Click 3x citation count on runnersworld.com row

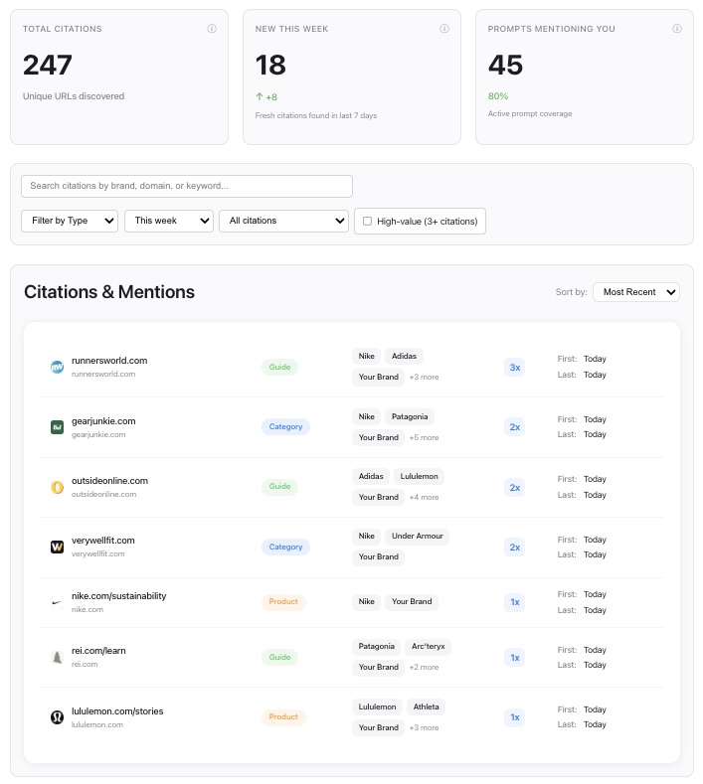(x=515, y=368)
